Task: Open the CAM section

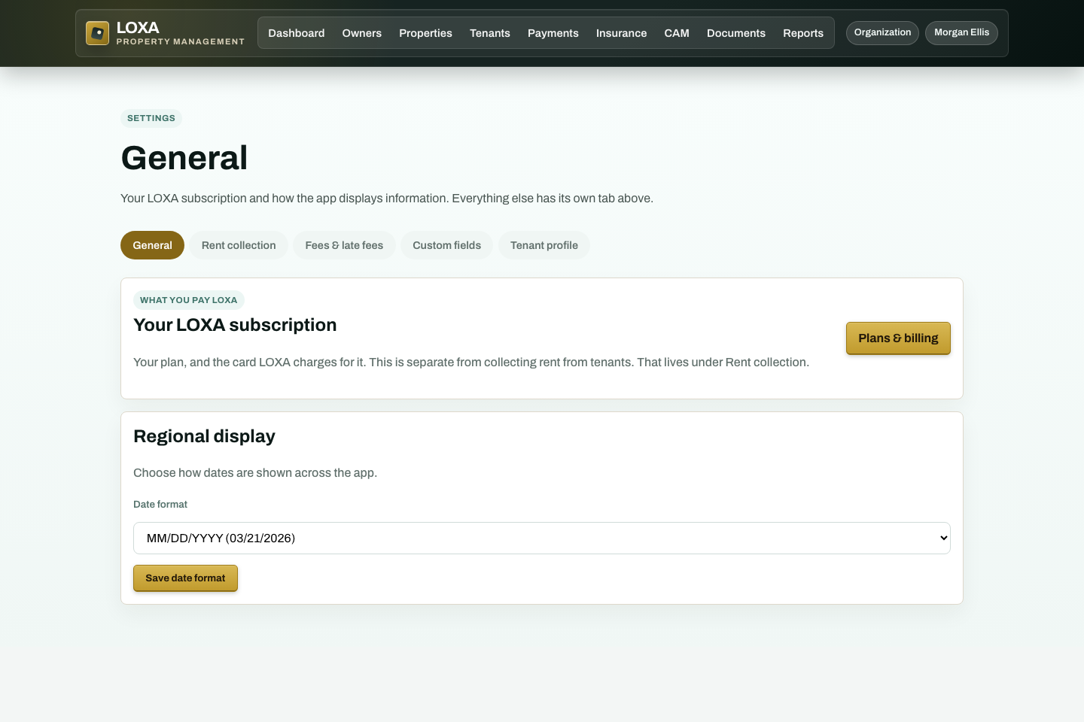Action: (677, 33)
